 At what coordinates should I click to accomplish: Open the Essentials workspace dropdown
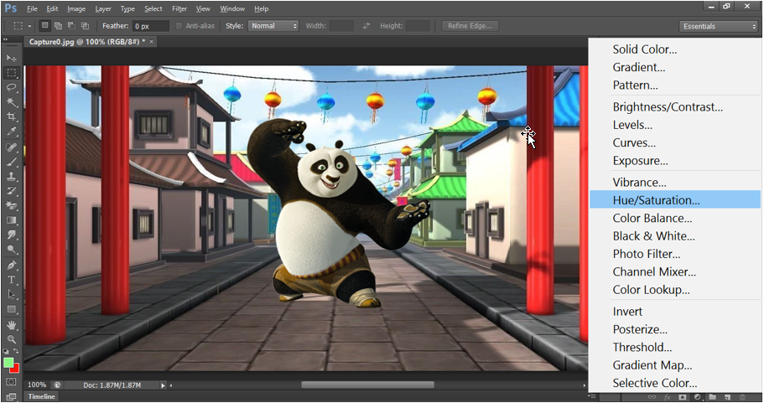[719, 26]
